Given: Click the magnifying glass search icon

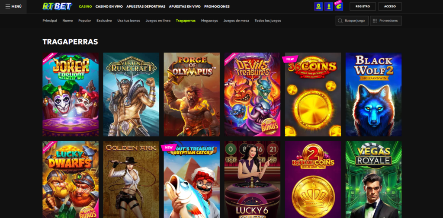Looking at the screenshot, I should coord(340,21).
